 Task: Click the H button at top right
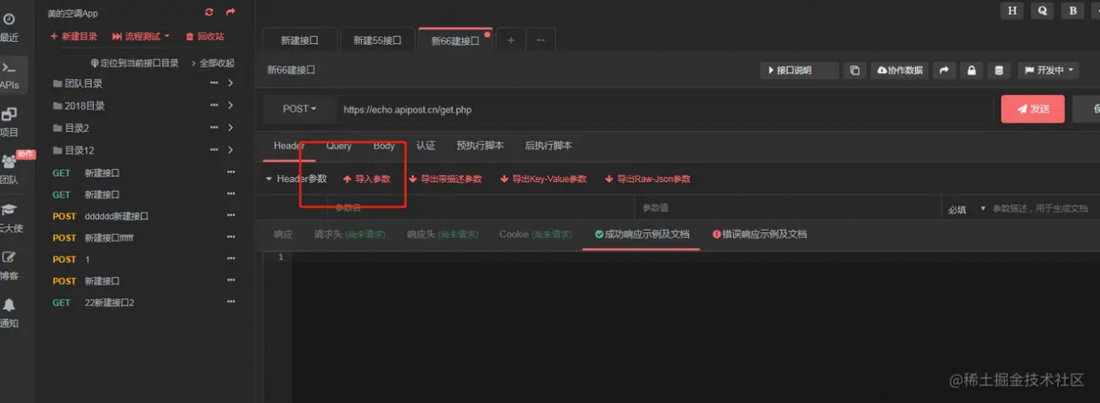click(x=1012, y=10)
